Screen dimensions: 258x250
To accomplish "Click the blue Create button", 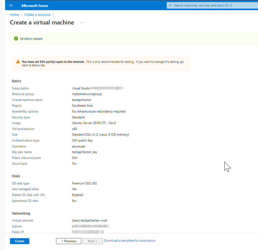I will [20, 241].
